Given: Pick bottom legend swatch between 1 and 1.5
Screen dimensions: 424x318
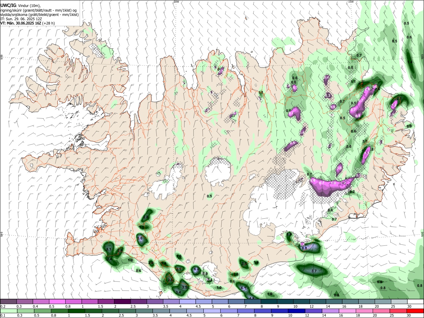Looking at the screenshot, I should pyautogui.click(x=76, y=311).
